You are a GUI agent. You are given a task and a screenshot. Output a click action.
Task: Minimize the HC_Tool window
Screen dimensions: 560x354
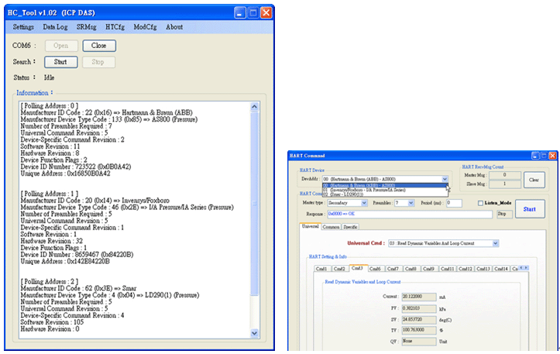point(239,13)
